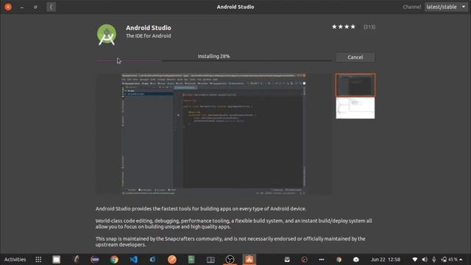Open OBS Studio from taskbar

(x=230, y=259)
